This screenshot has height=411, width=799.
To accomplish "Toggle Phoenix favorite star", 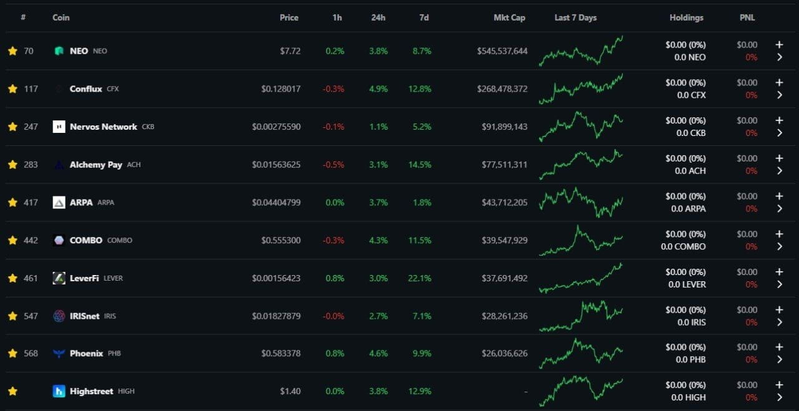I will coord(12,354).
